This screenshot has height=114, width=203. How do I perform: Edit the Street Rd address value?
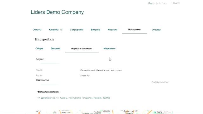coord(85,75)
